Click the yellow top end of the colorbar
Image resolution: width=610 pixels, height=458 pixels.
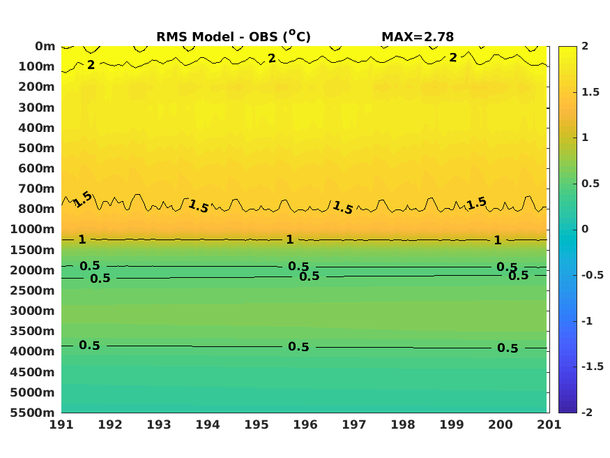click(x=567, y=50)
